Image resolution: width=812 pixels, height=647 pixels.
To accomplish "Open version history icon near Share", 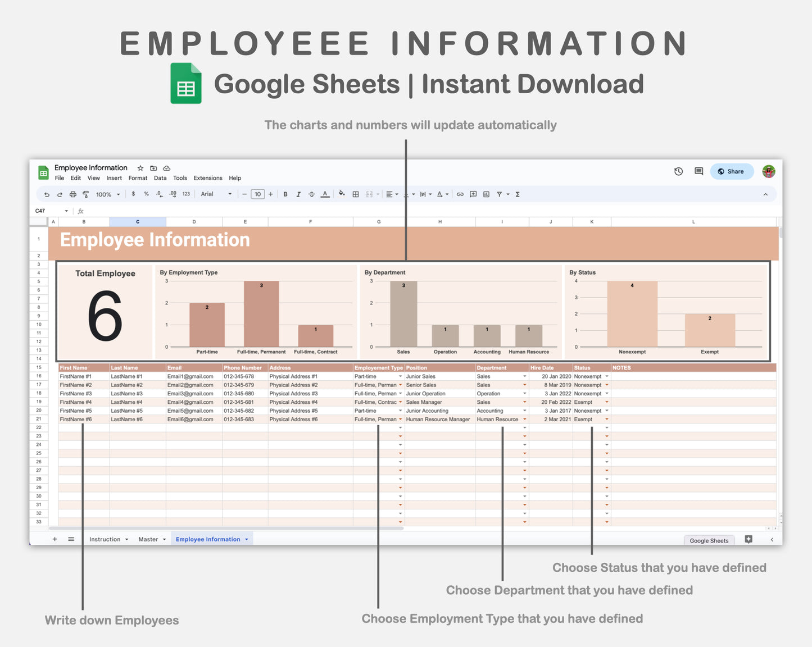I will tap(678, 171).
